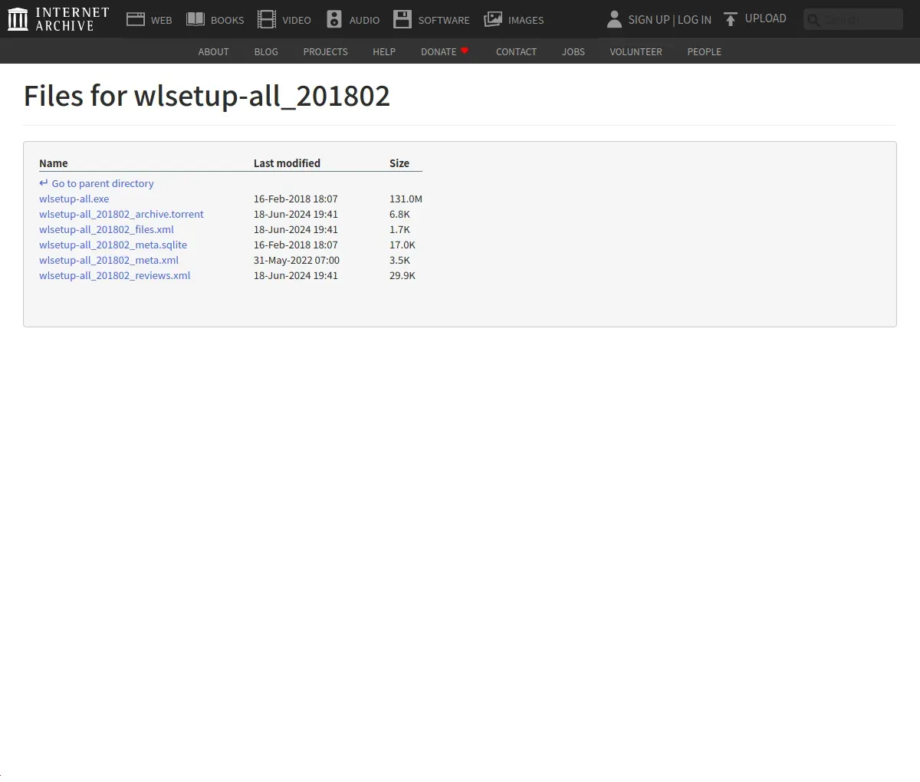The height and width of the screenshot is (782, 920).
Task: Click LOG IN link
Action: pyautogui.click(x=695, y=20)
